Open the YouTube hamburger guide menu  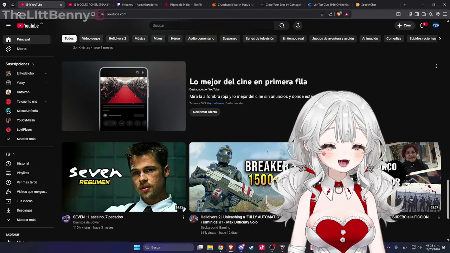click(x=8, y=25)
